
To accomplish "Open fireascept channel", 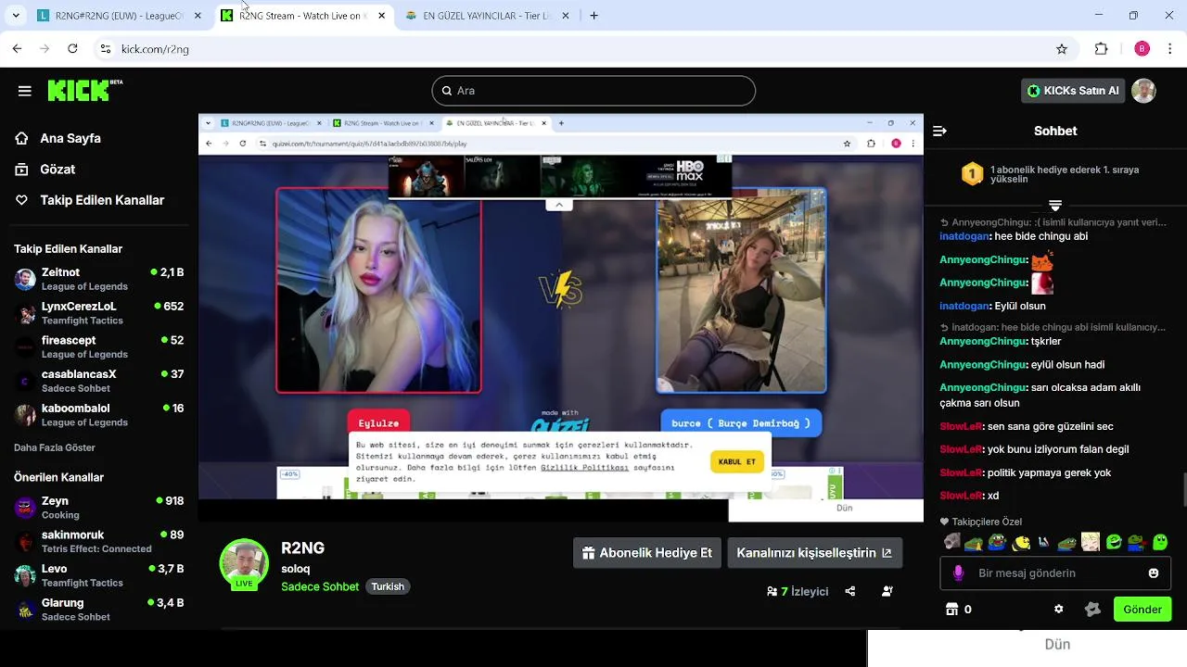I will (98, 346).
